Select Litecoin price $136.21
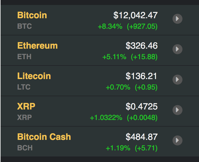 click(142, 76)
